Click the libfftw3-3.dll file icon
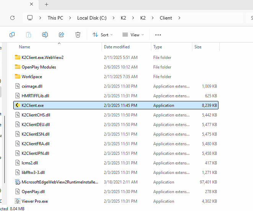This screenshot has width=253, height=211. pos(18,172)
